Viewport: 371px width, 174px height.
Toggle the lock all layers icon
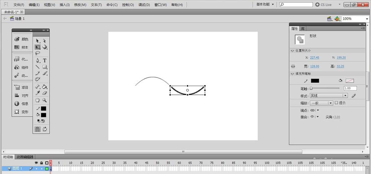[41, 162]
